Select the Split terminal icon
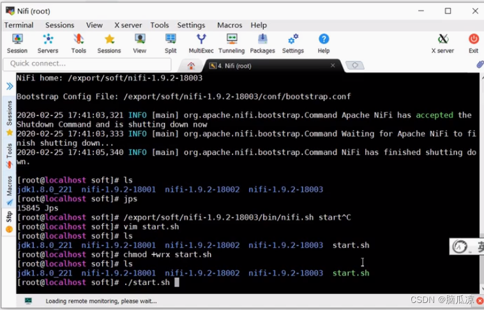The width and height of the screenshot is (484, 310). click(x=170, y=43)
